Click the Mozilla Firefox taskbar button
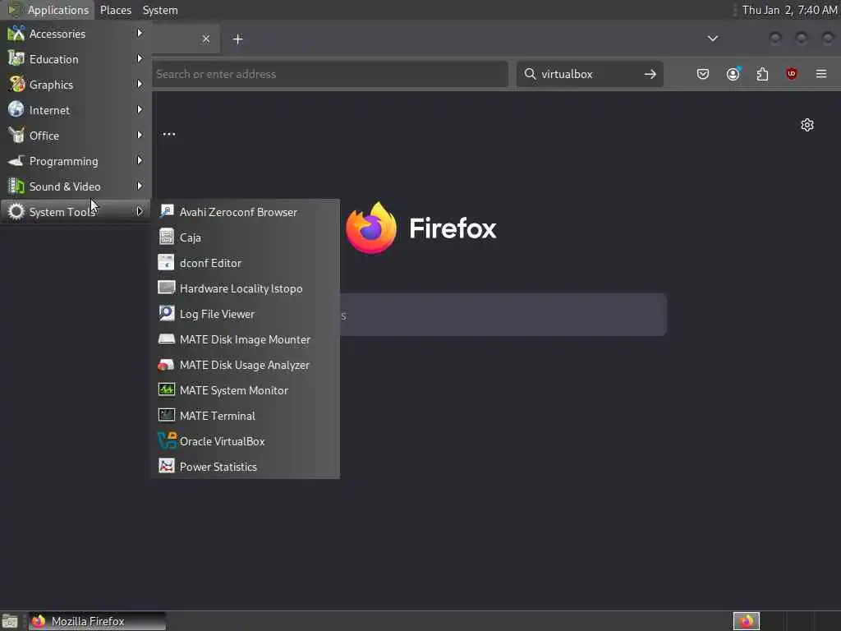This screenshot has width=841, height=631. point(97,621)
